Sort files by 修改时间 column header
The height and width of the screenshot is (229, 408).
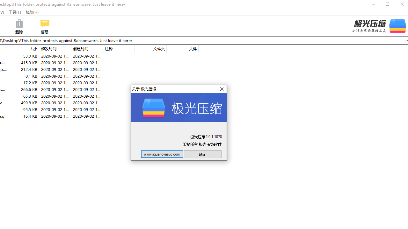[x=48, y=49]
